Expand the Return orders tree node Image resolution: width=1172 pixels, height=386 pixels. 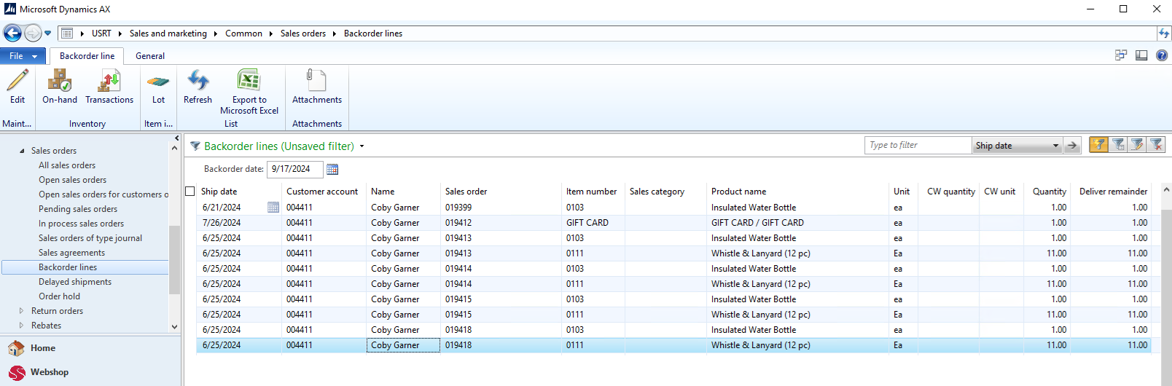coord(21,311)
